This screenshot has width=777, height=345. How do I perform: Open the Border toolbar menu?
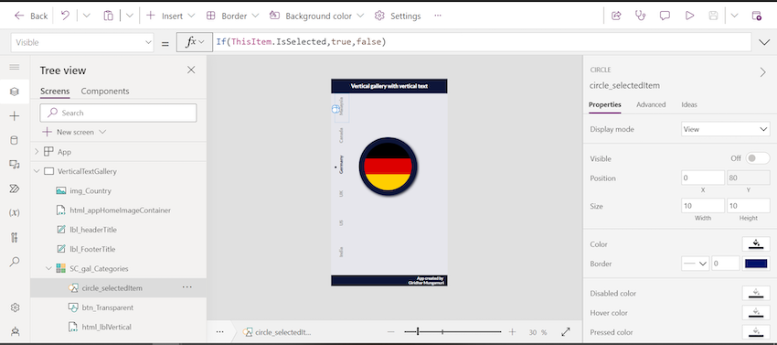tap(232, 16)
